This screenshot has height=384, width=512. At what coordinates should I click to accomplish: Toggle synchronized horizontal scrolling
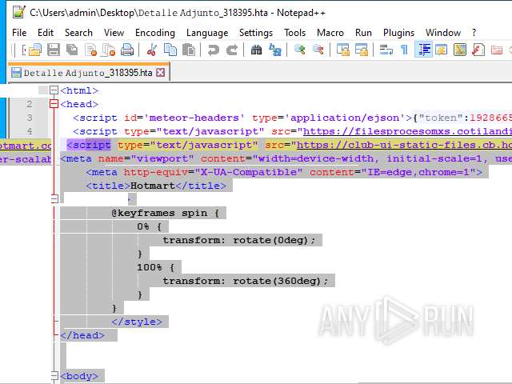[362, 50]
